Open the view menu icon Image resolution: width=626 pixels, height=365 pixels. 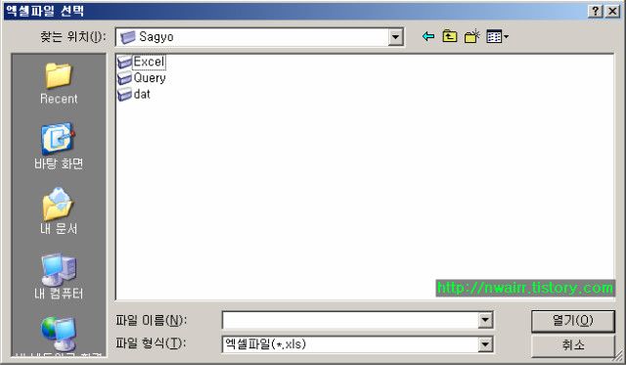tap(497, 37)
